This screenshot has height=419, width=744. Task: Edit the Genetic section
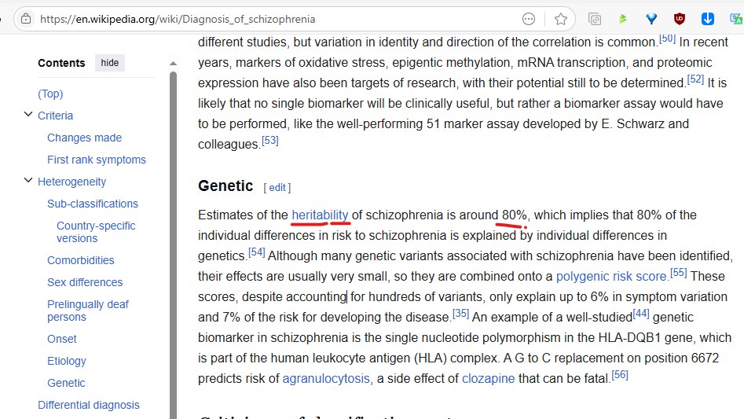277,188
